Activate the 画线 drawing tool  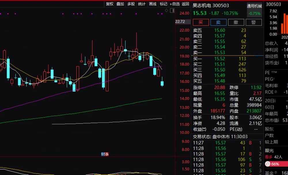point(153,4)
